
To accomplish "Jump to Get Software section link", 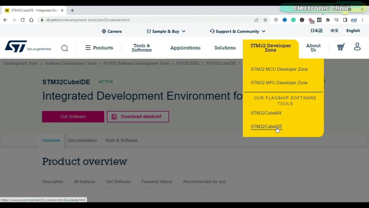I will point(118,182).
